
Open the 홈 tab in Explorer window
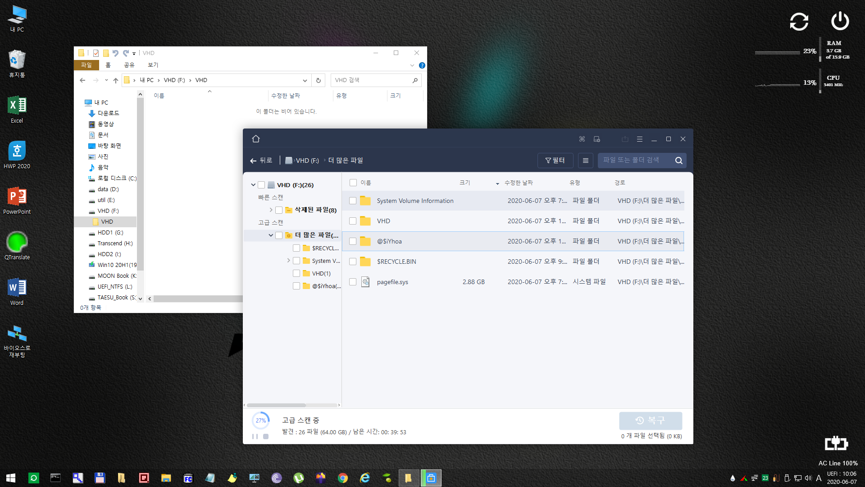(x=108, y=65)
